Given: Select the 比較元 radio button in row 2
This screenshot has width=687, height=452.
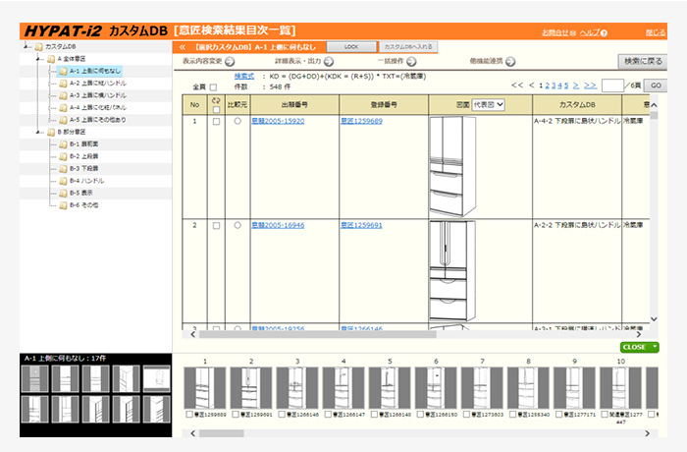Looking at the screenshot, I should pos(238,225).
